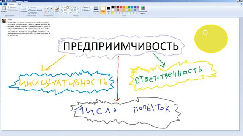Expand the shapes gallery with bottom arrow

tap(80, 12)
